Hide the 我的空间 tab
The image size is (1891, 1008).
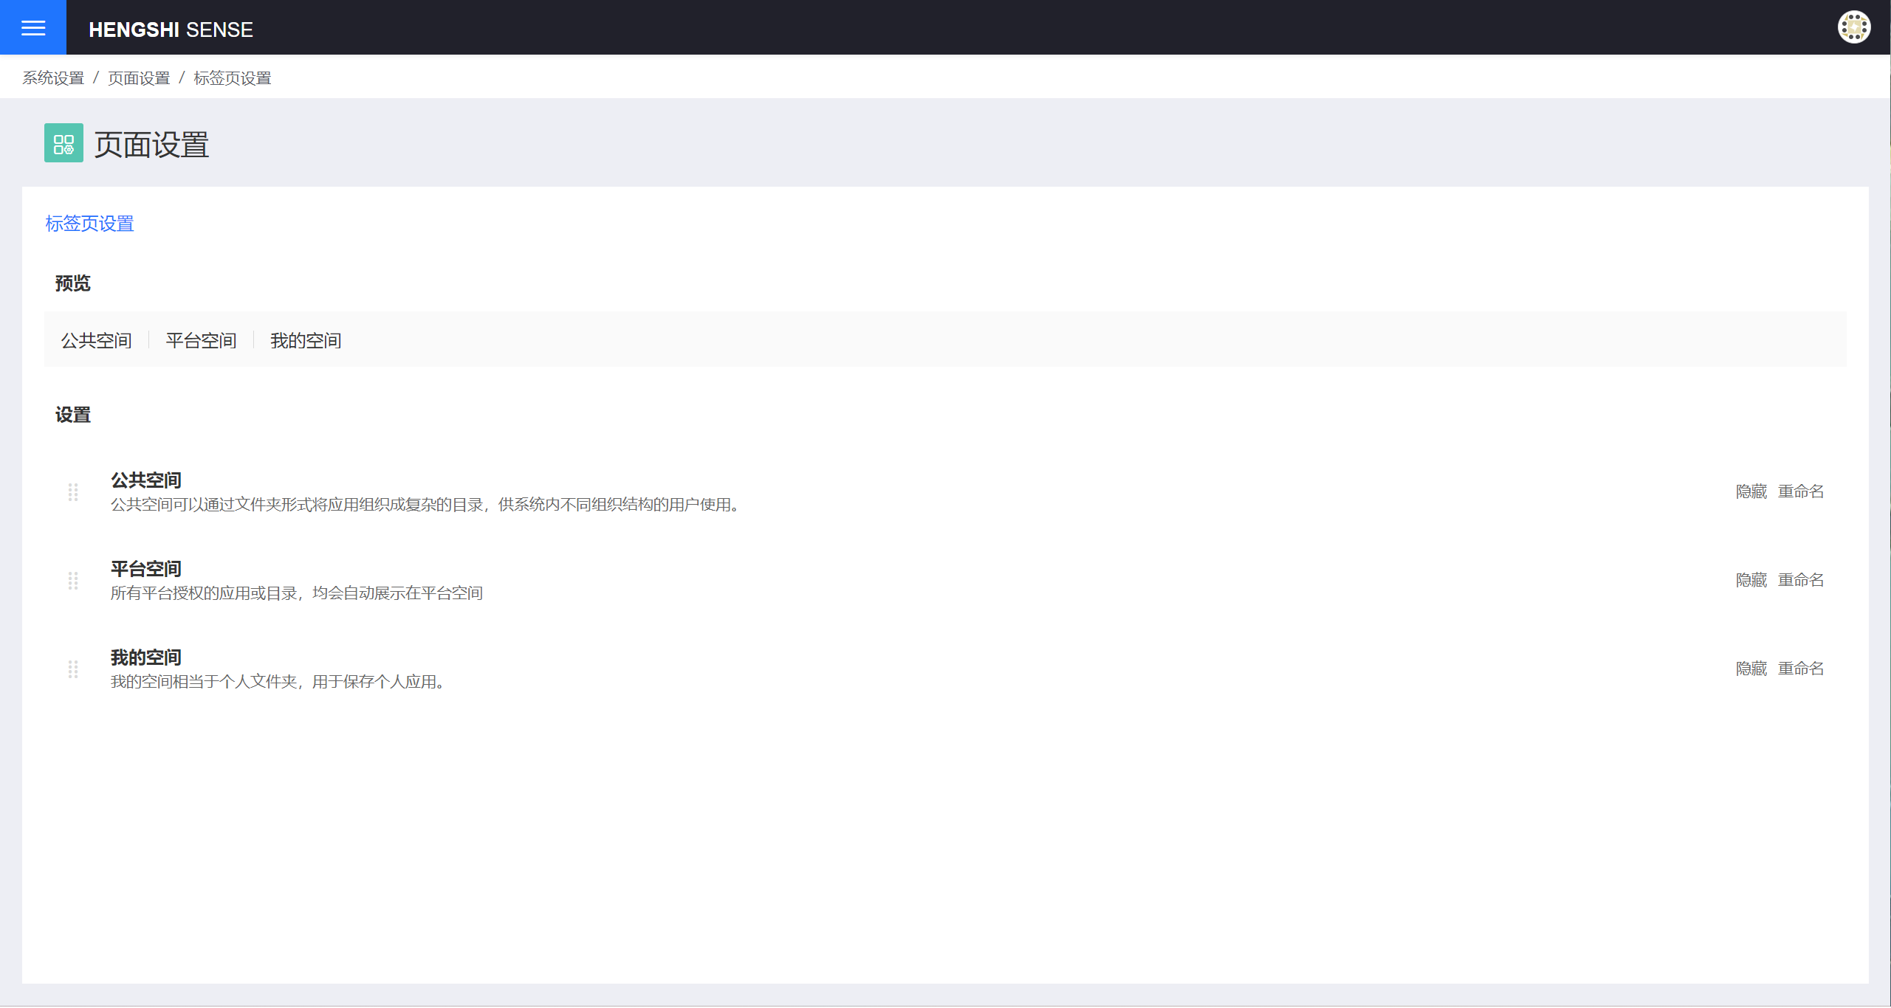1751,669
